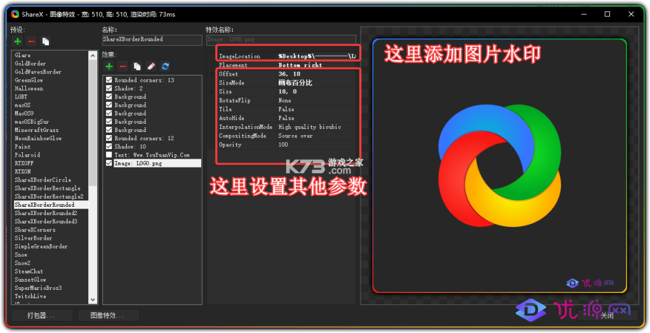650x333 pixels.
Task: Click the 打包器... button
Action: (x=42, y=315)
